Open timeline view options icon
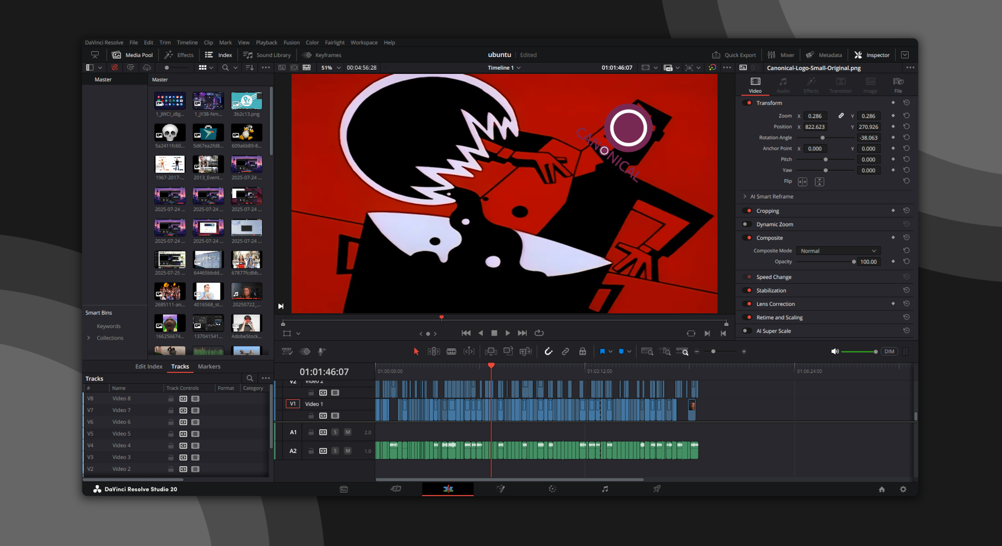The image size is (1002, 546). click(x=287, y=351)
